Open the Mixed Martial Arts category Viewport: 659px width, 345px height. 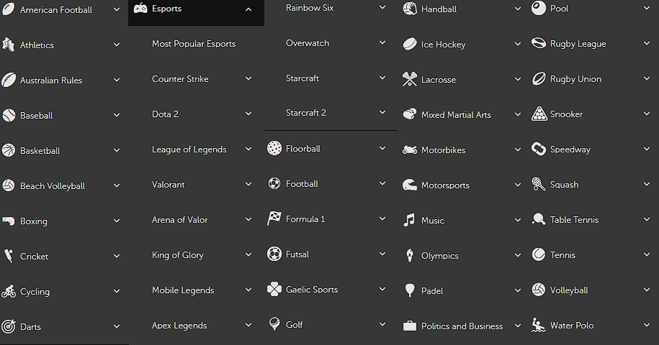tap(456, 114)
